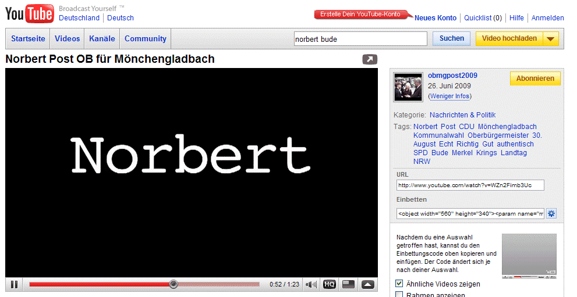Click the Oberbürgermeister tag
Viewport: 577px width, 297px height.
(x=498, y=135)
